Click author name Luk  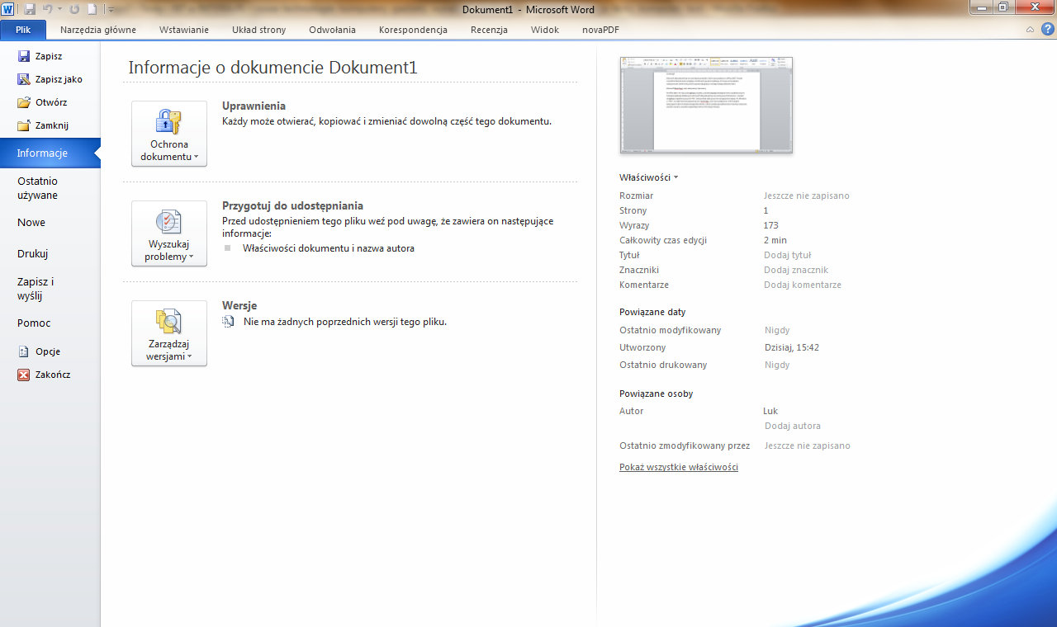[770, 411]
